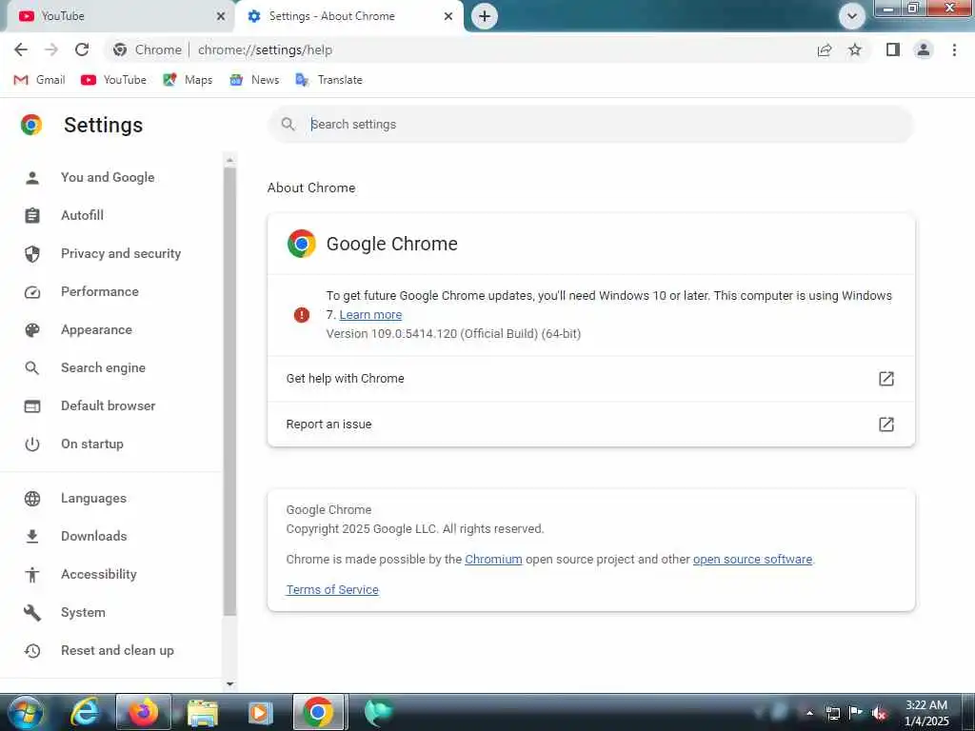This screenshot has height=731, width=975.
Task: Select Search engine in sidebar
Action: [103, 368]
